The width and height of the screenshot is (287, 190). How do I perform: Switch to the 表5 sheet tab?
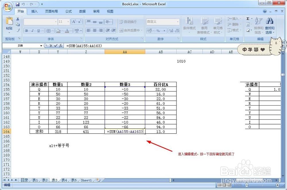pyautogui.click(x=73, y=180)
